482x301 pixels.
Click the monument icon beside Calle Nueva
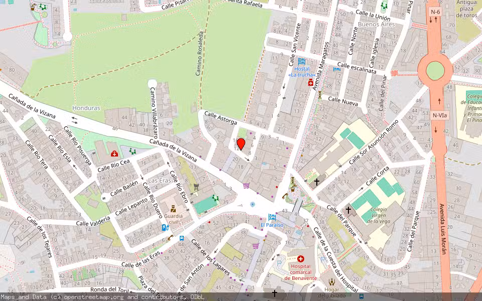pyautogui.click(x=320, y=94)
